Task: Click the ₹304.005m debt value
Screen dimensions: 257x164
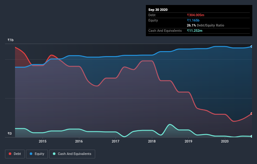Action: [x=196, y=15]
